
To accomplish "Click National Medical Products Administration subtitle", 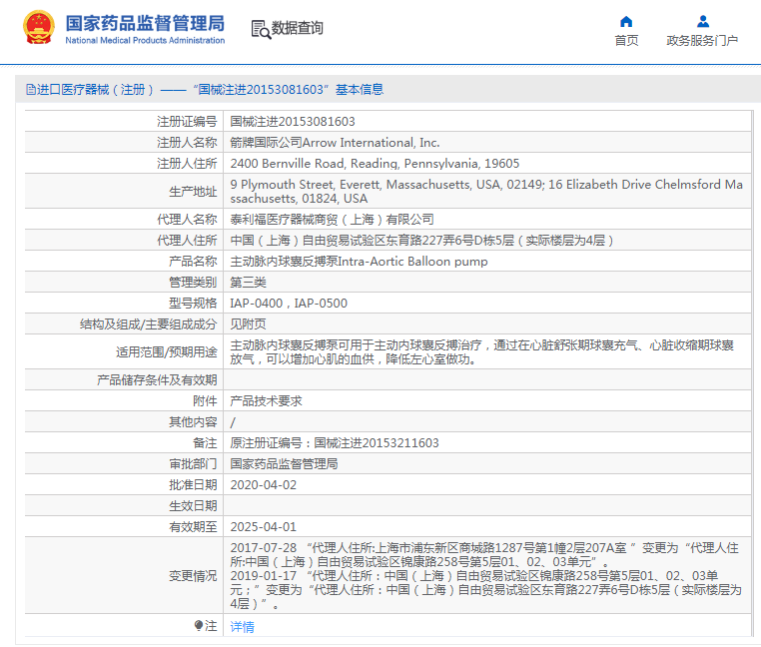I will click(x=145, y=40).
